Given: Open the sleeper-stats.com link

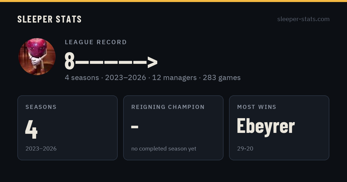Looking at the screenshot, I should (x=303, y=19).
